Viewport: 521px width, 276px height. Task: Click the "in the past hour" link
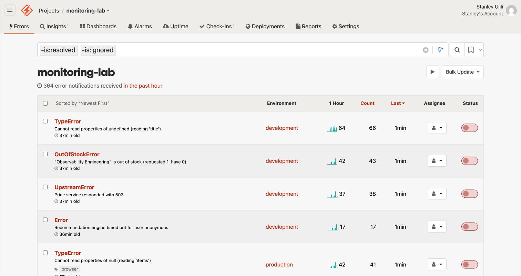pos(143,86)
